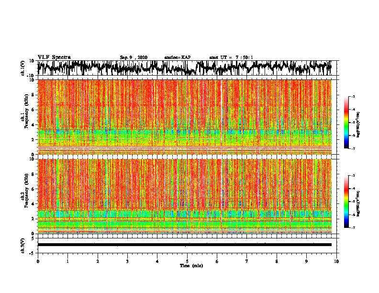Click the black ch.3 voltage band
This screenshot has width=379, height=293.
(x=185, y=245)
